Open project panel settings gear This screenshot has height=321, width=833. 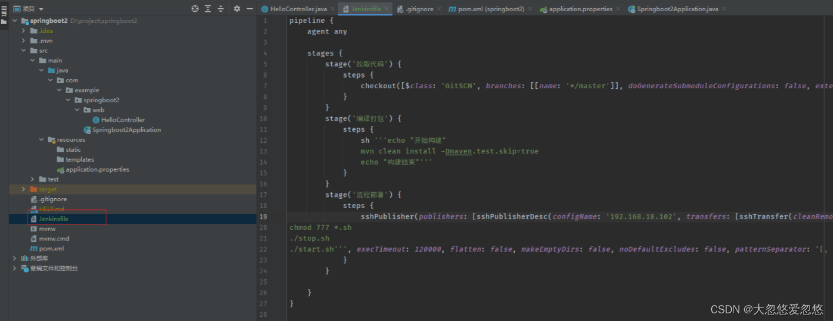[237, 9]
